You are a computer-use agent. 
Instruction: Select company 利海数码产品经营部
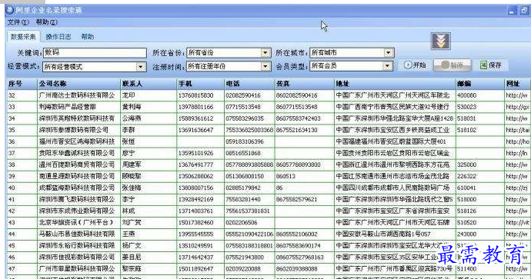pyautogui.click(x=68, y=107)
